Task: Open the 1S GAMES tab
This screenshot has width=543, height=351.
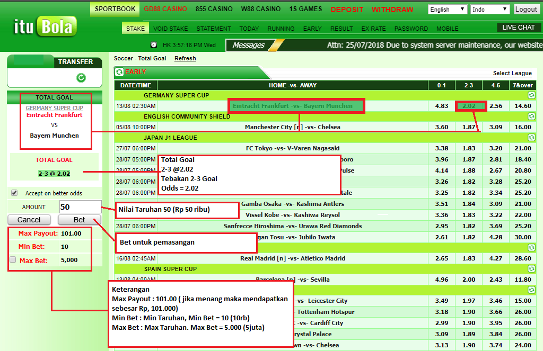Action: tap(305, 9)
